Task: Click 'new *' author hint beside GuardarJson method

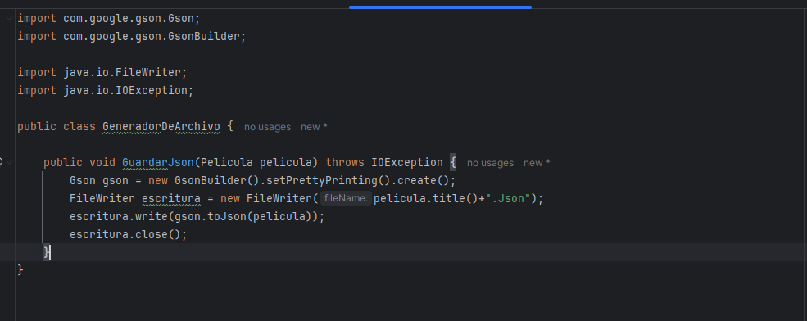Action: coord(537,163)
